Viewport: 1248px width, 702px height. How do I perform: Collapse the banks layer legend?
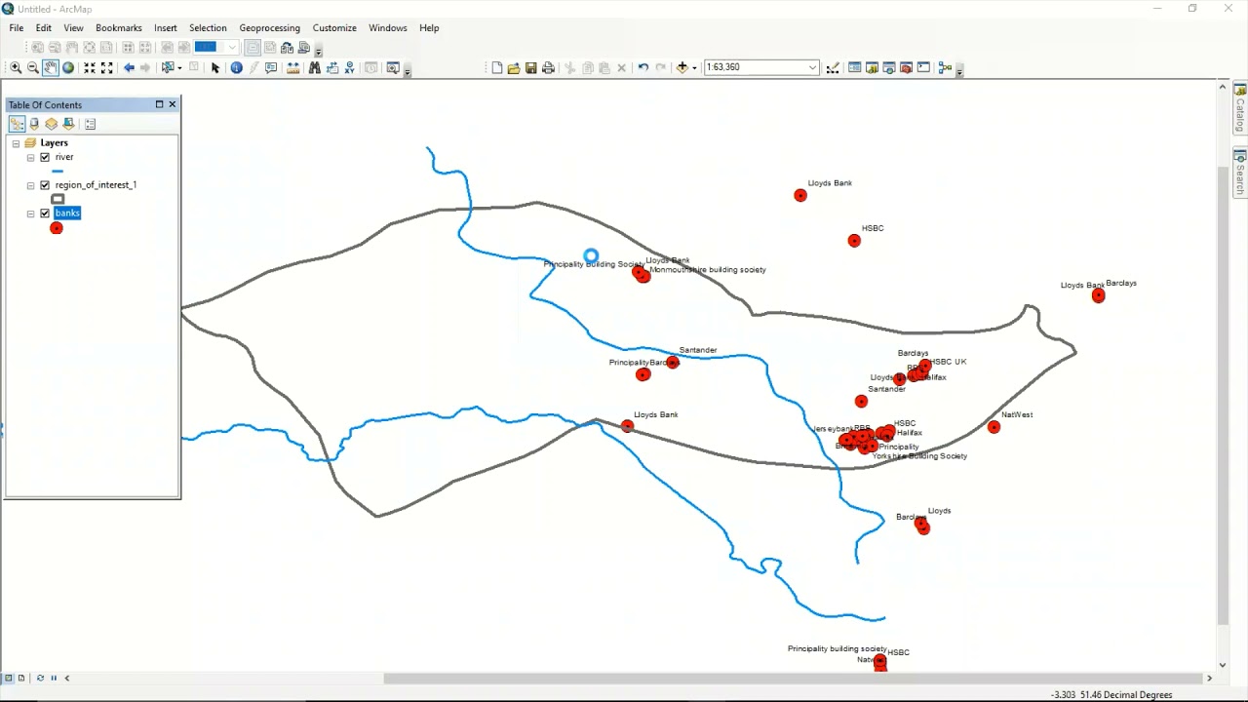(x=30, y=214)
